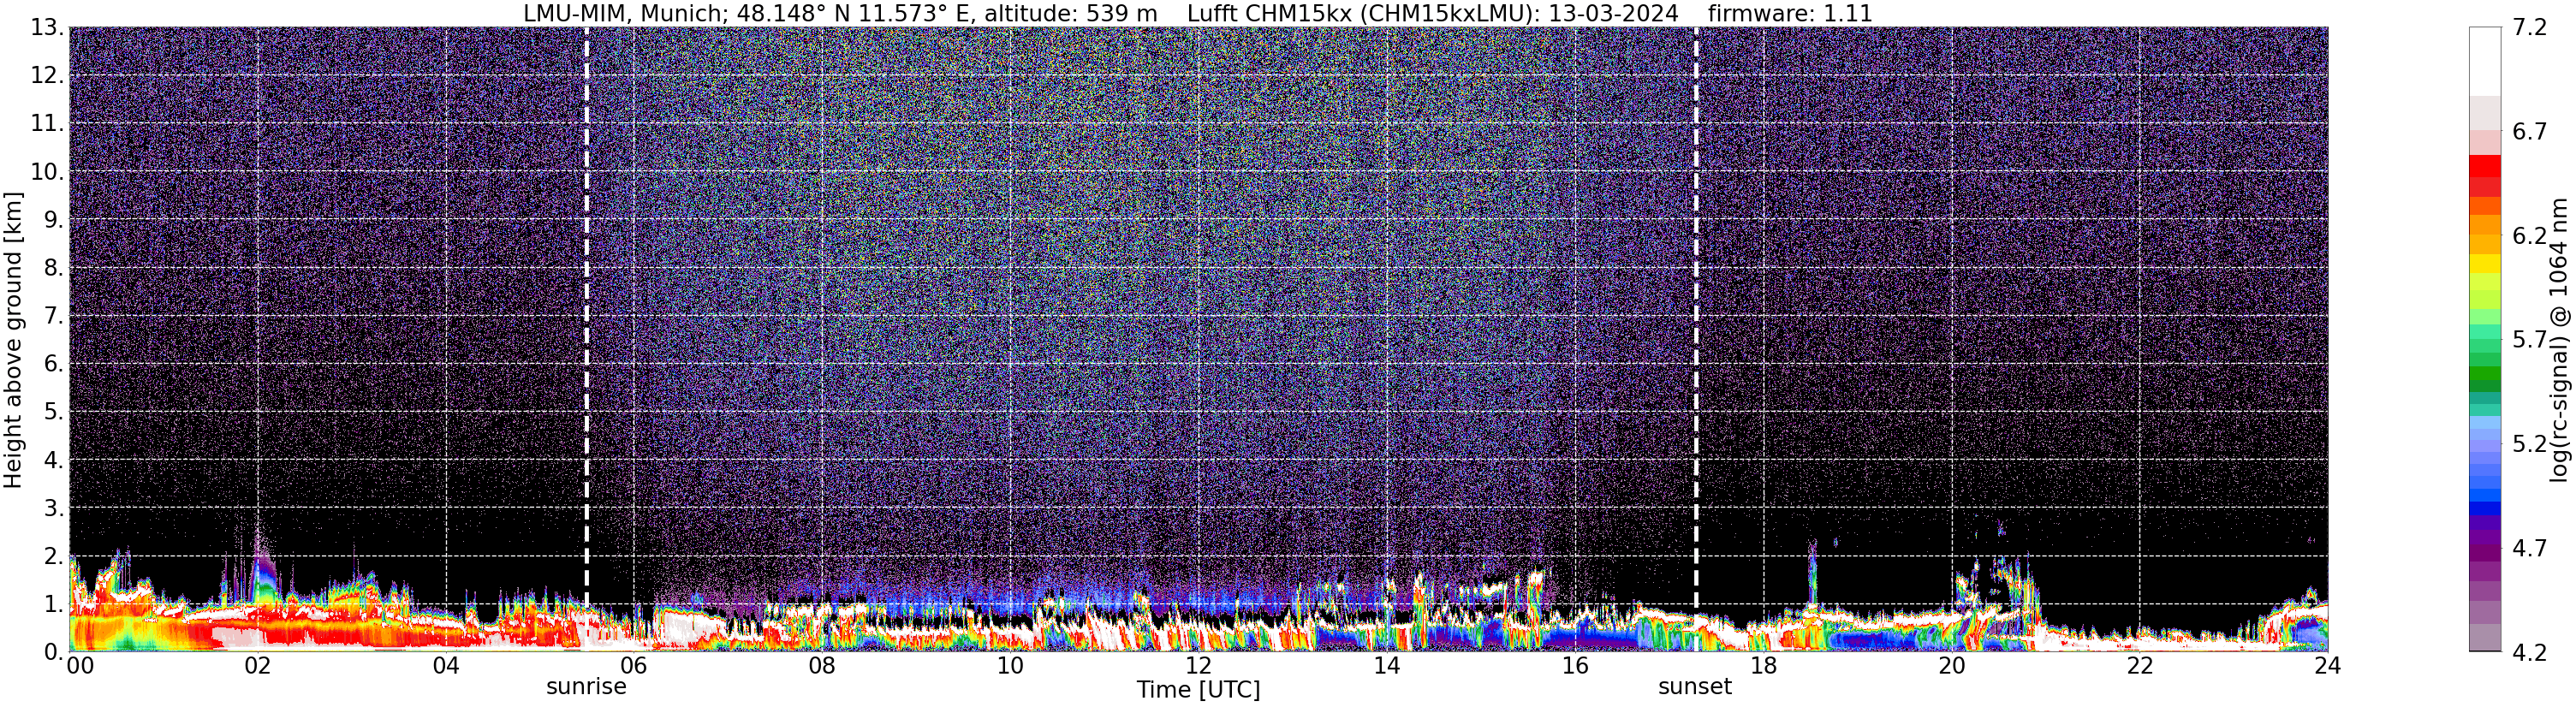Click the height axis tick '5.'
The image size is (2576, 707).
click(54, 412)
